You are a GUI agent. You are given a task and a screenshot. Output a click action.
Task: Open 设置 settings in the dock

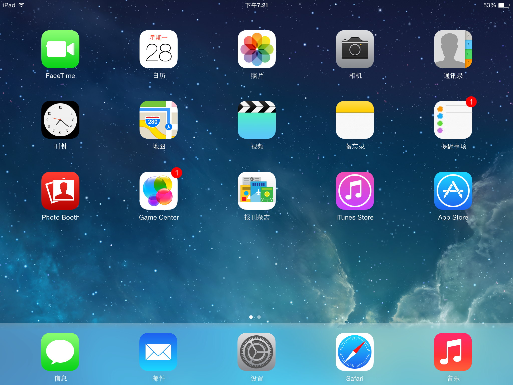point(256,352)
